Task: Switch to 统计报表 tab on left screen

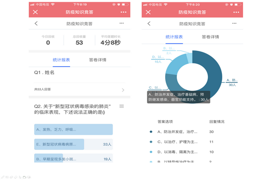Action: click(61, 59)
